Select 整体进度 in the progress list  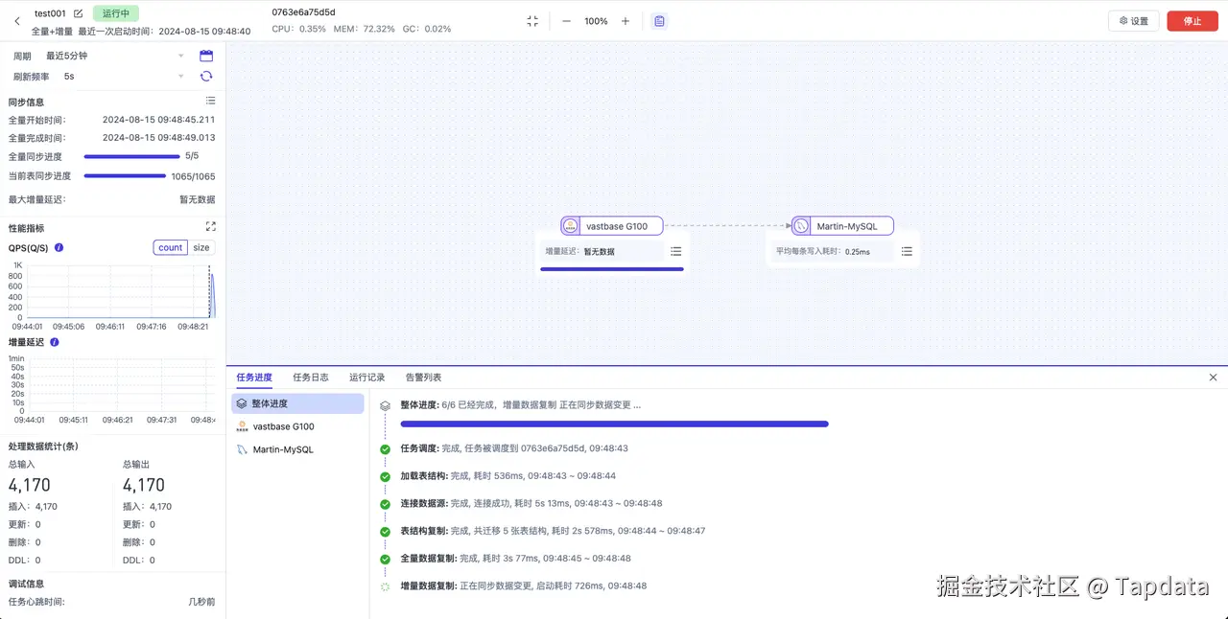[x=297, y=403]
